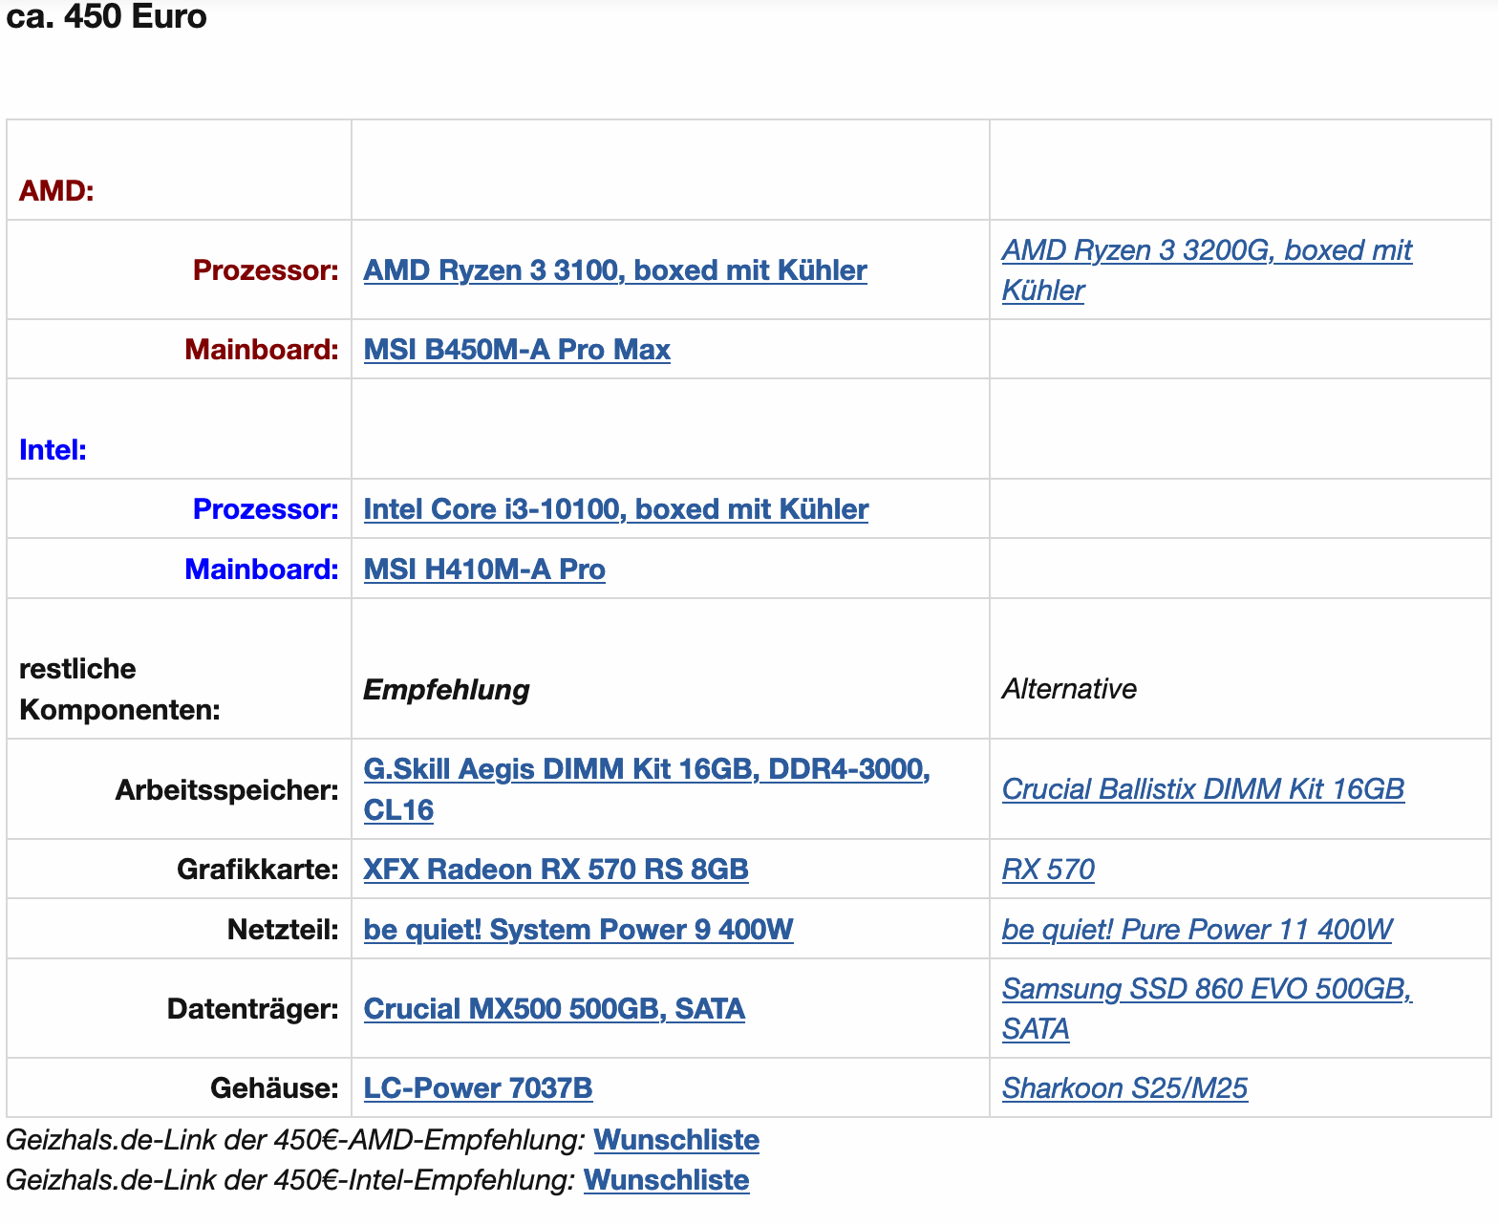Select the 'Netzteil:' row label
The image size is (1498, 1225).
283,930
